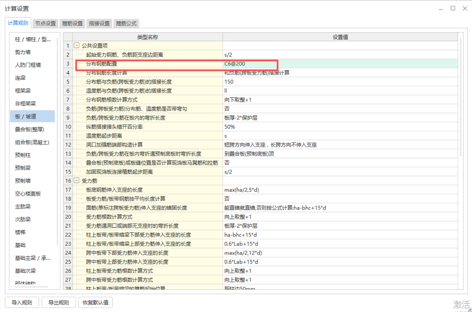
Task: Select 剪力墙 in the sidebar
Action: [x=21, y=52]
